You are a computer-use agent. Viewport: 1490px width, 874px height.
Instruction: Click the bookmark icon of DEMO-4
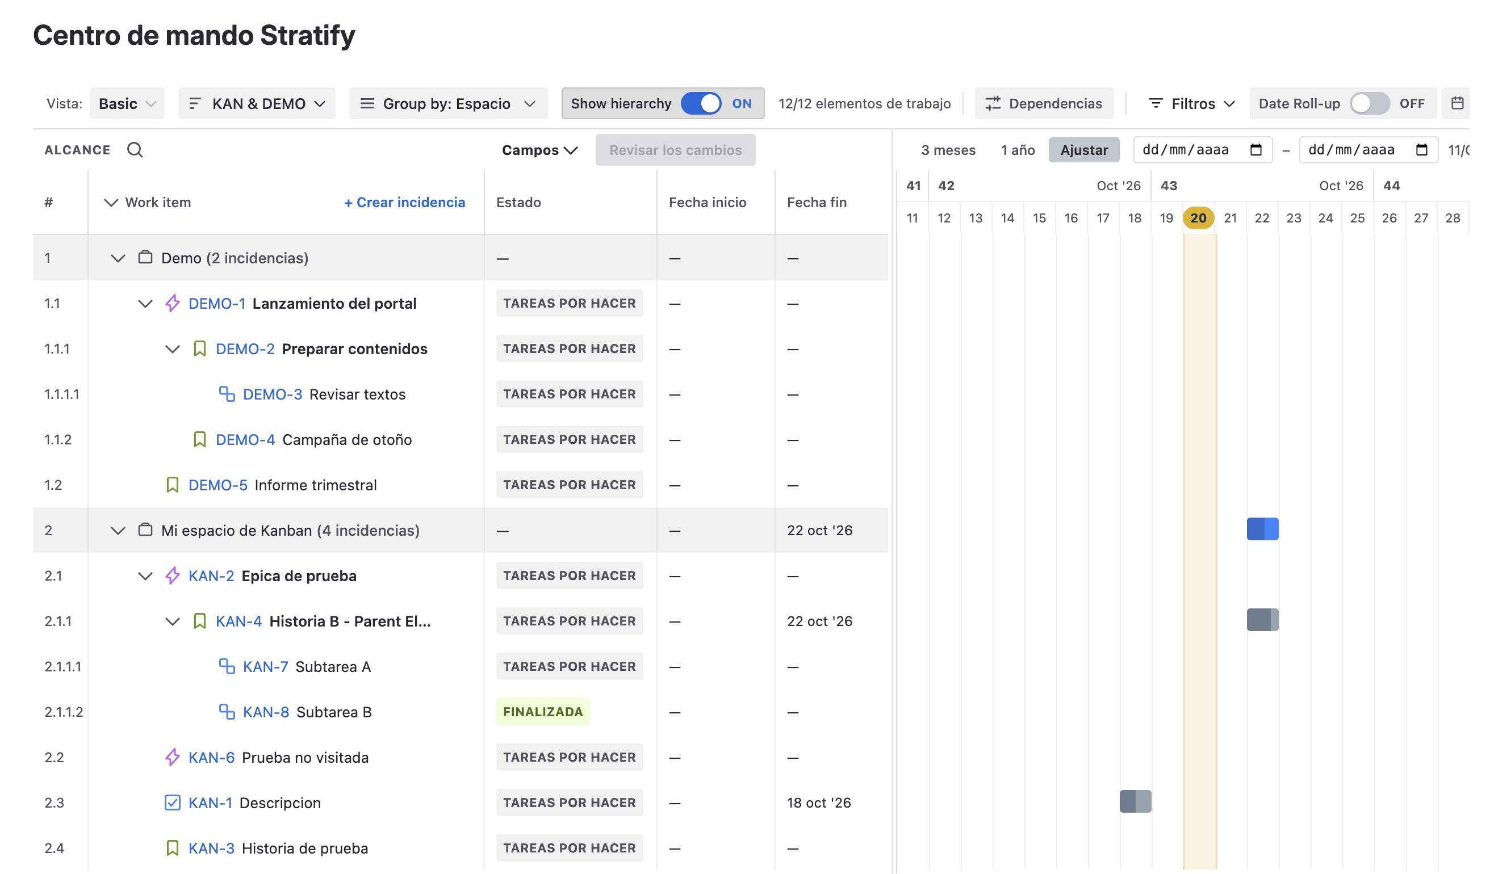pos(200,440)
